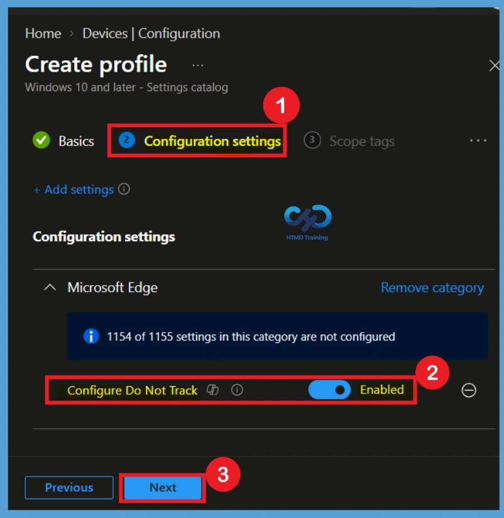This screenshot has width=504, height=518.
Task: Select the Configuration settings step
Action: pyautogui.click(x=200, y=141)
